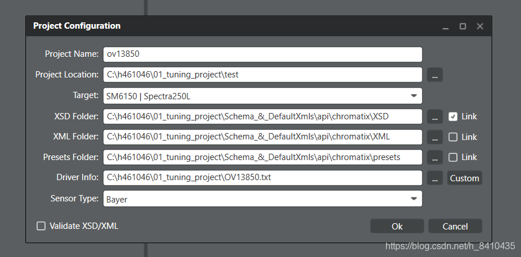Uncheck the XSD Folder Link checkbox
Screen dimensions: 521x257
coord(453,116)
